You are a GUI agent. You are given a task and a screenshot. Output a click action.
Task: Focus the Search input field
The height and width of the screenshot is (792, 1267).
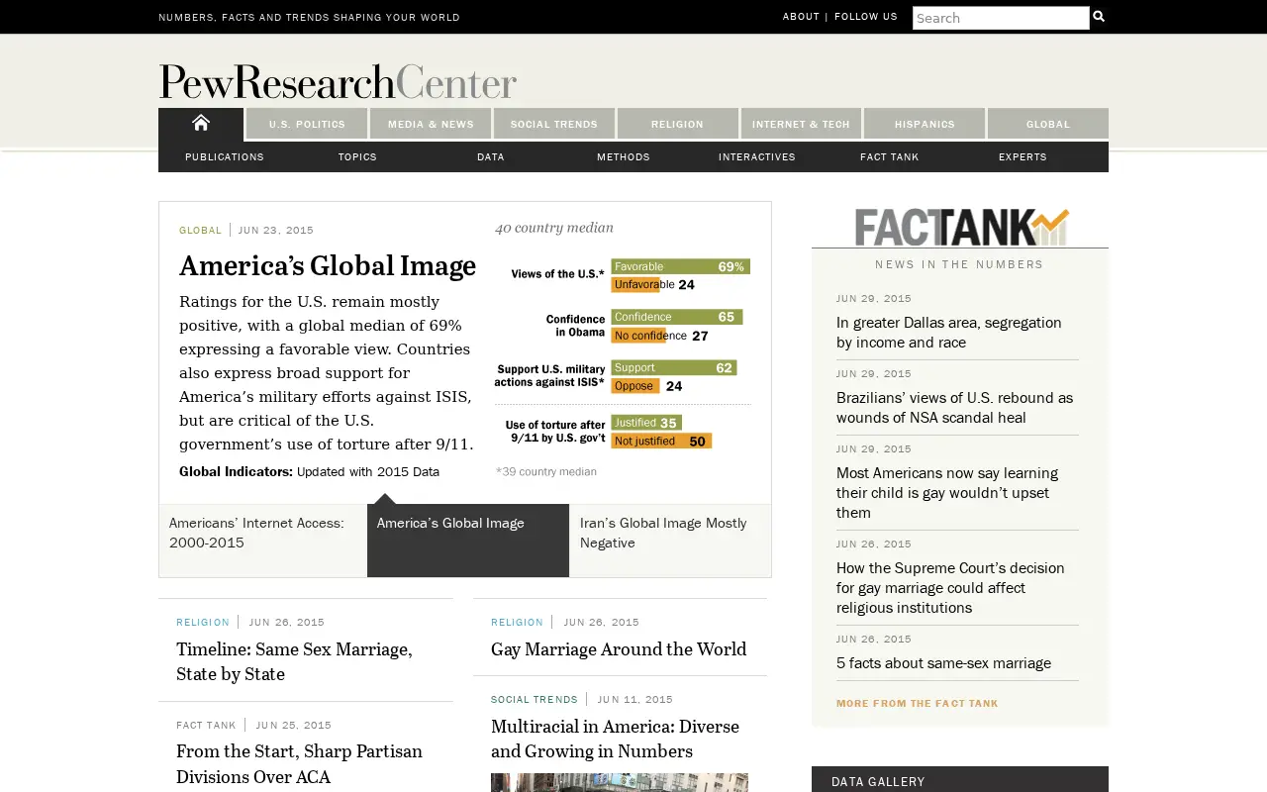click(x=1000, y=18)
